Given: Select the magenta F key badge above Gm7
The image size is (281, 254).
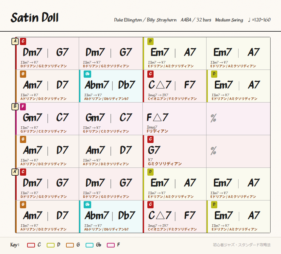Looking at the screenshot, I should coord(23,106).
